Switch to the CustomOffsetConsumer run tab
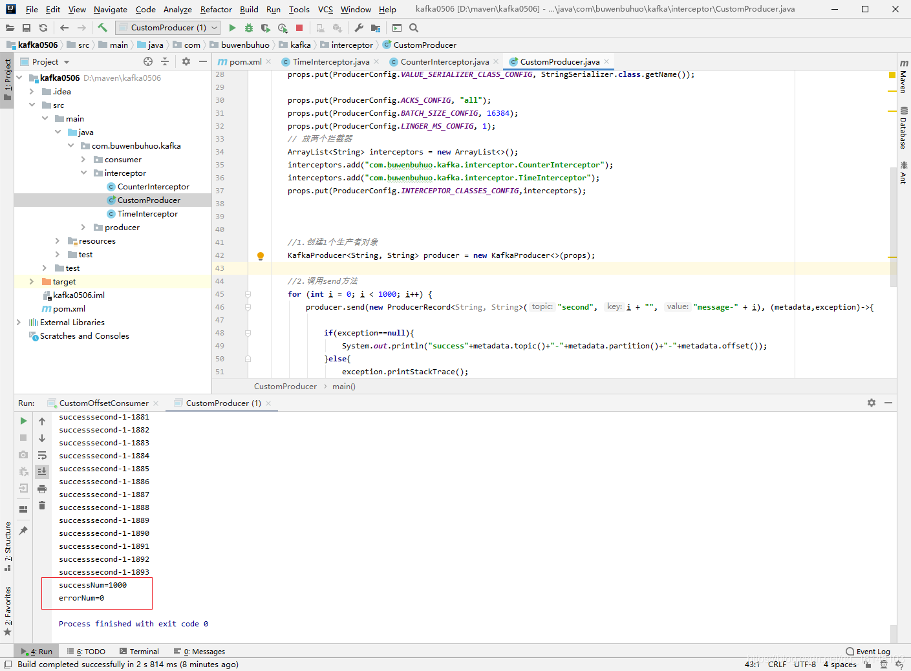This screenshot has height=671, width=911. pyautogui.click(x=103, y=403)
